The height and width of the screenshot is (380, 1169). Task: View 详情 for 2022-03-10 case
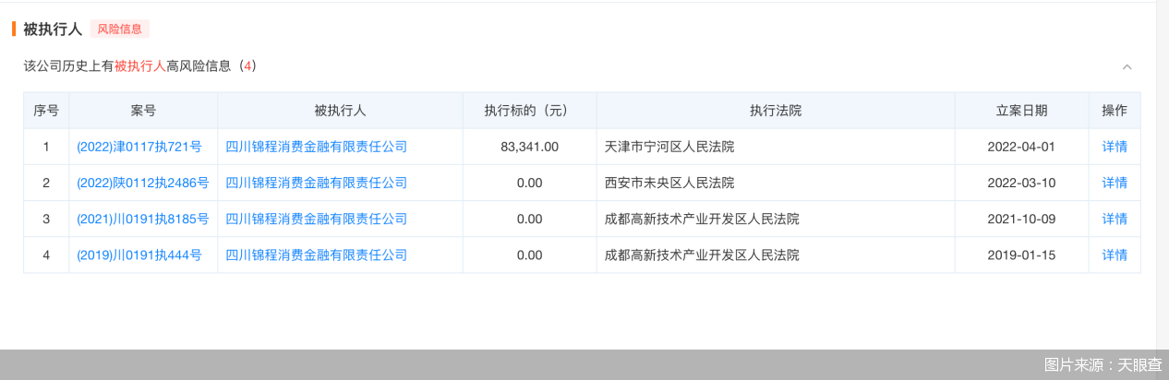tap(1115, 183)
